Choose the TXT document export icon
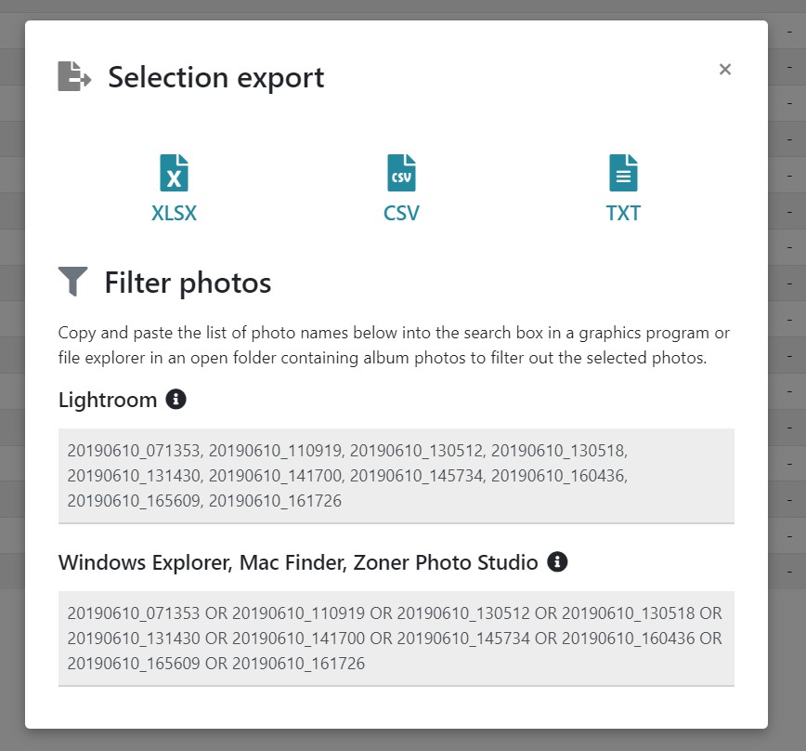The image size is (806, 751). click(x=623, y=172)
